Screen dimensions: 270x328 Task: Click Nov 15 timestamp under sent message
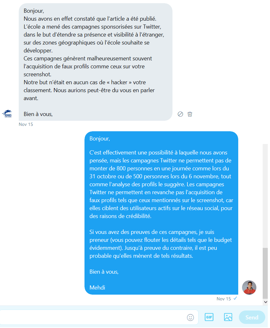pos(224,299)
